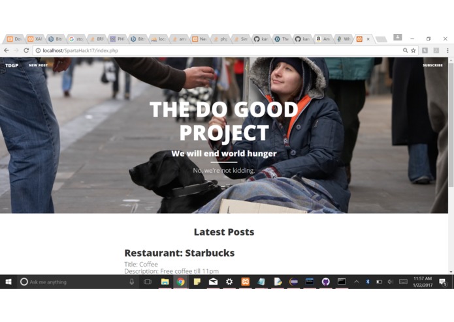Open the Mail app from the taskbar
The image size is (454, 322).
[x=213, y=282]
